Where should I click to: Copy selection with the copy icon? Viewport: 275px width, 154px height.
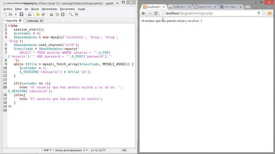click(57, 15)
